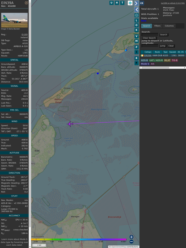Open the map layer switcher icon
The width and height of the screenshot is (186, 248).
[x=130, y=3]
